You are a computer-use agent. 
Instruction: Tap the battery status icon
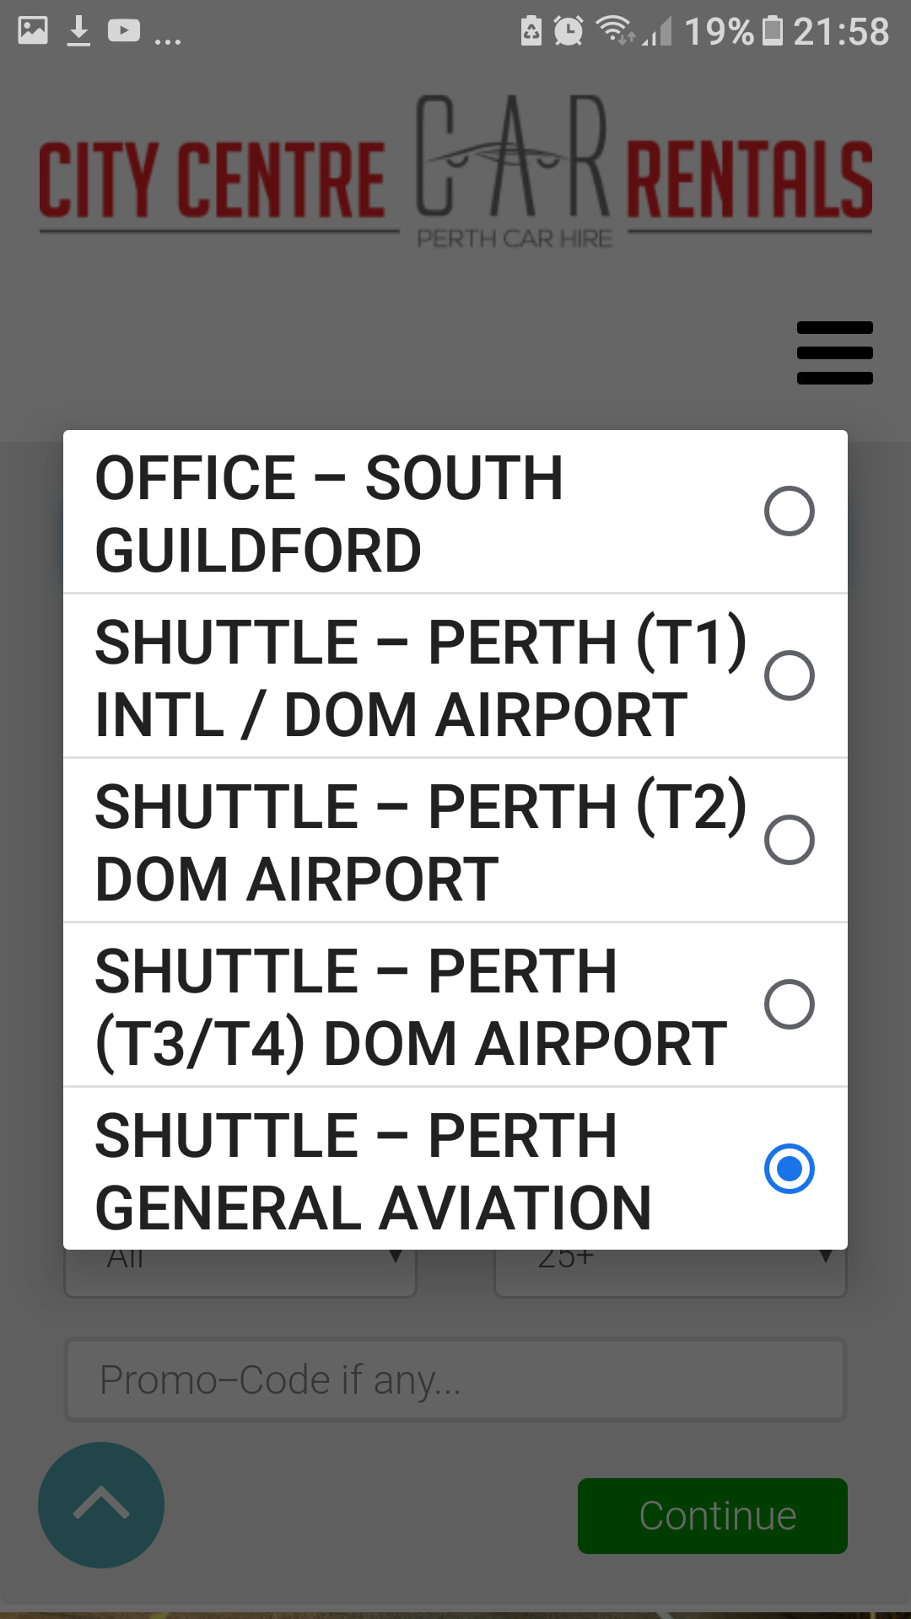[772, 31]
